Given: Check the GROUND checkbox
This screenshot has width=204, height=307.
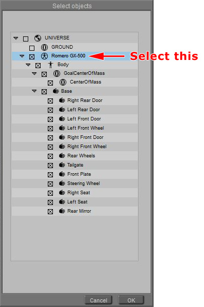Looking at the screenshot, I should 32,48.
